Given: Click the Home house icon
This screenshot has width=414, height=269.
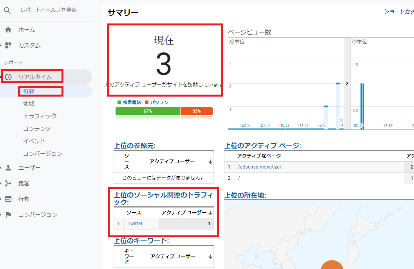Looking at the screenshot, I should click(x=8, y=30).
